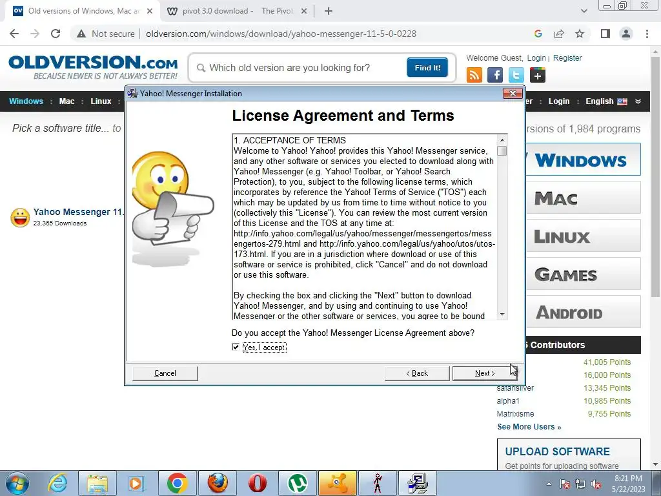The image size is (661, 496).
Task: Click Yahoo Messenger smiley icon on page
Action: [20, 218]
